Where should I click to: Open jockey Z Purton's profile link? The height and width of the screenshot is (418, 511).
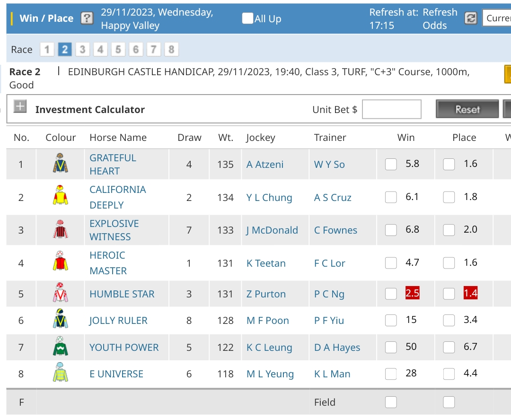pos(266,294)
